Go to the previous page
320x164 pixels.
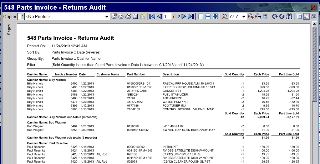pyautogui.click(x=159, y=16)
